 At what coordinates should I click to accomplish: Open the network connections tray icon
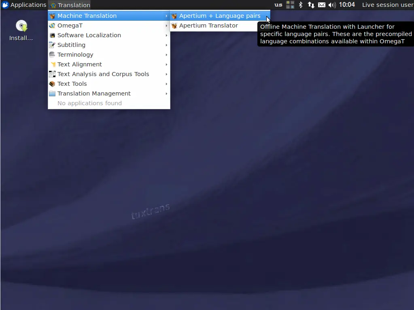(311, 5)
